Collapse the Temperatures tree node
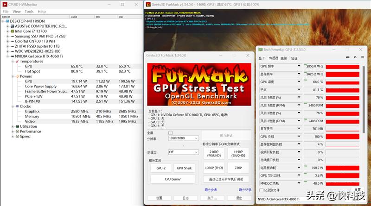This screenshot has width=371, height=206. coord(13,62)
